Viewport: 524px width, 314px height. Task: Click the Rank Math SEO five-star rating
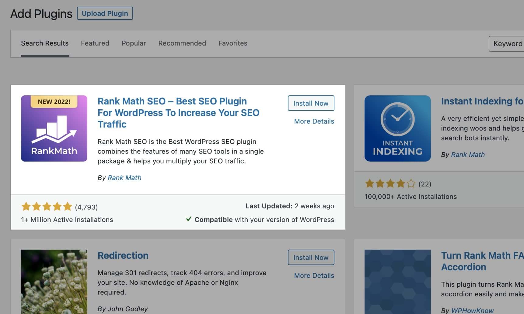47,207
